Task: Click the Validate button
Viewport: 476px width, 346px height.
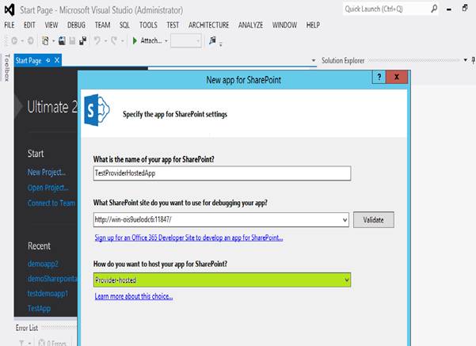Action: 373,220
